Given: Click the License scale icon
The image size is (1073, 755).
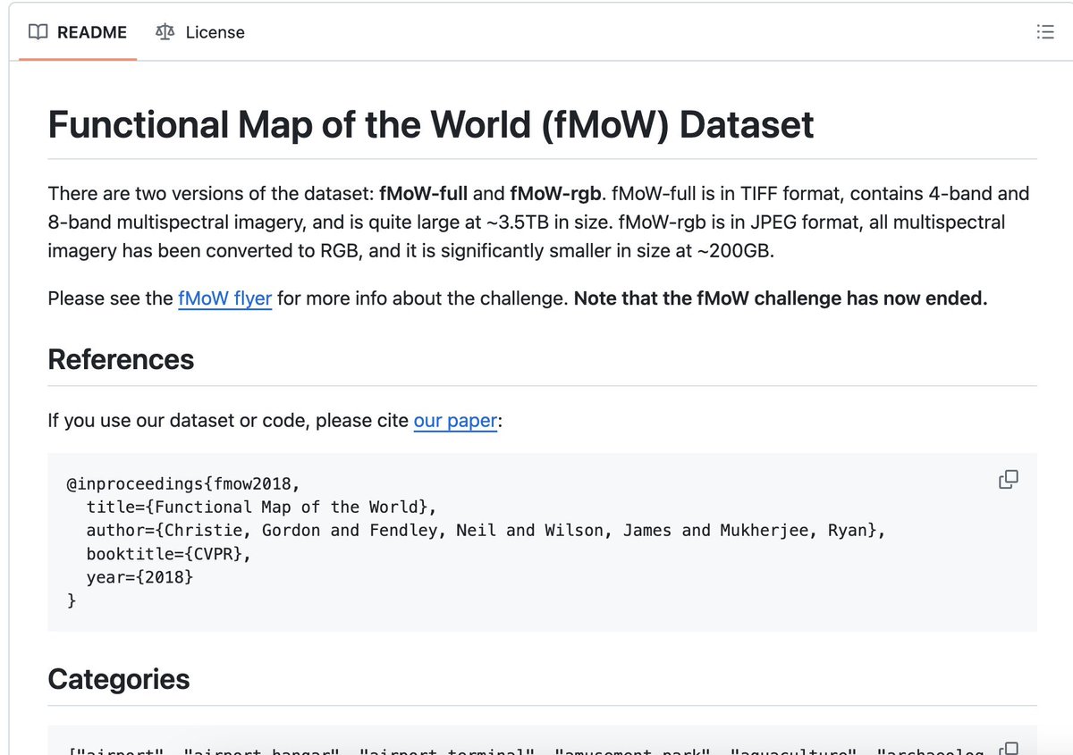Looking at the screenshot, I should (165, 32).
